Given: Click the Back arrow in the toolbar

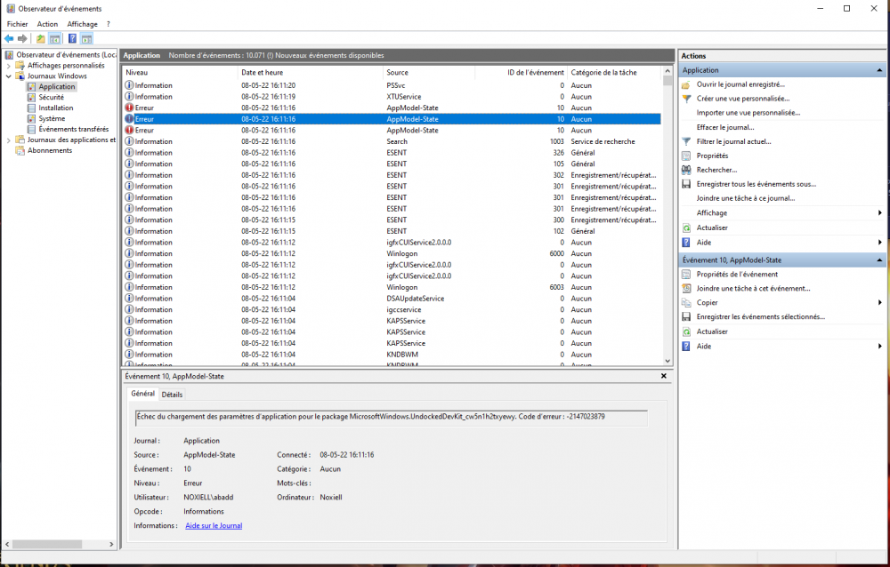Looking at the screenshot, I should click(9, 39).
